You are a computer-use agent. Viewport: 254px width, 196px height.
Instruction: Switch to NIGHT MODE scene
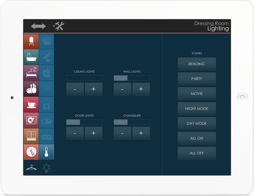(x=197, y=109)
